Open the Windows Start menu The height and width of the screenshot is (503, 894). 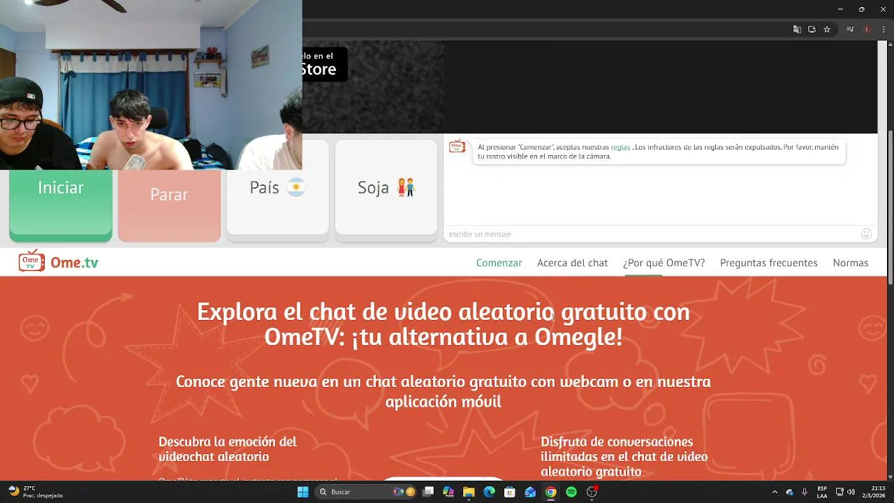pyautogui.click(x=302, y=492)
